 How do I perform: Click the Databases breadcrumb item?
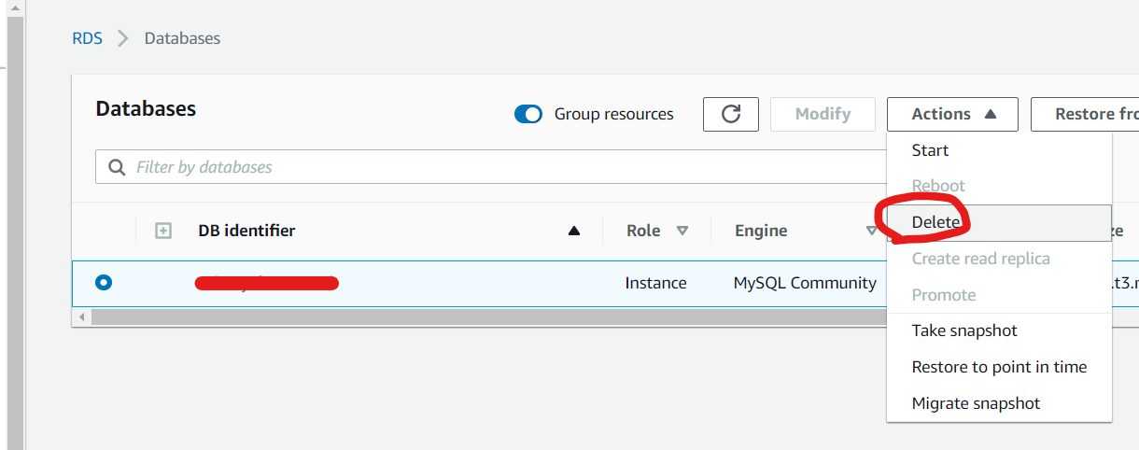coord(182,38)
